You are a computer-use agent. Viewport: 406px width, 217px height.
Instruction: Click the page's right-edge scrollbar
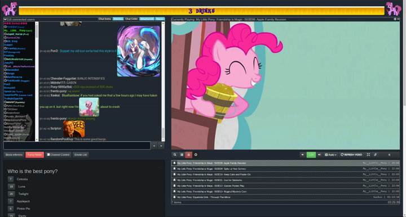(404, 108)
